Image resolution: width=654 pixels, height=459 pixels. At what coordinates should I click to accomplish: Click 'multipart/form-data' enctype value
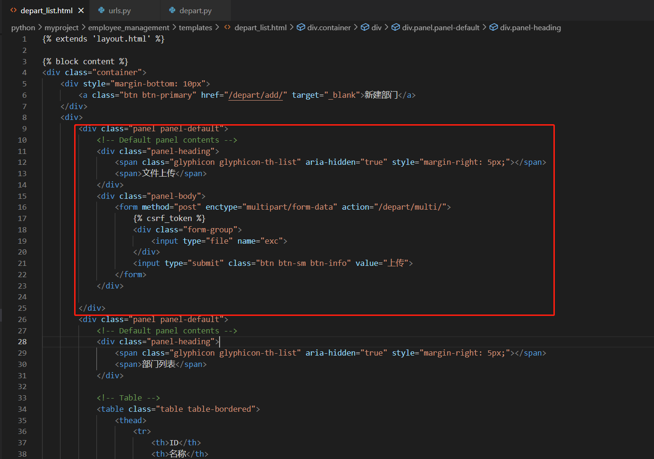tap(290, 207)
